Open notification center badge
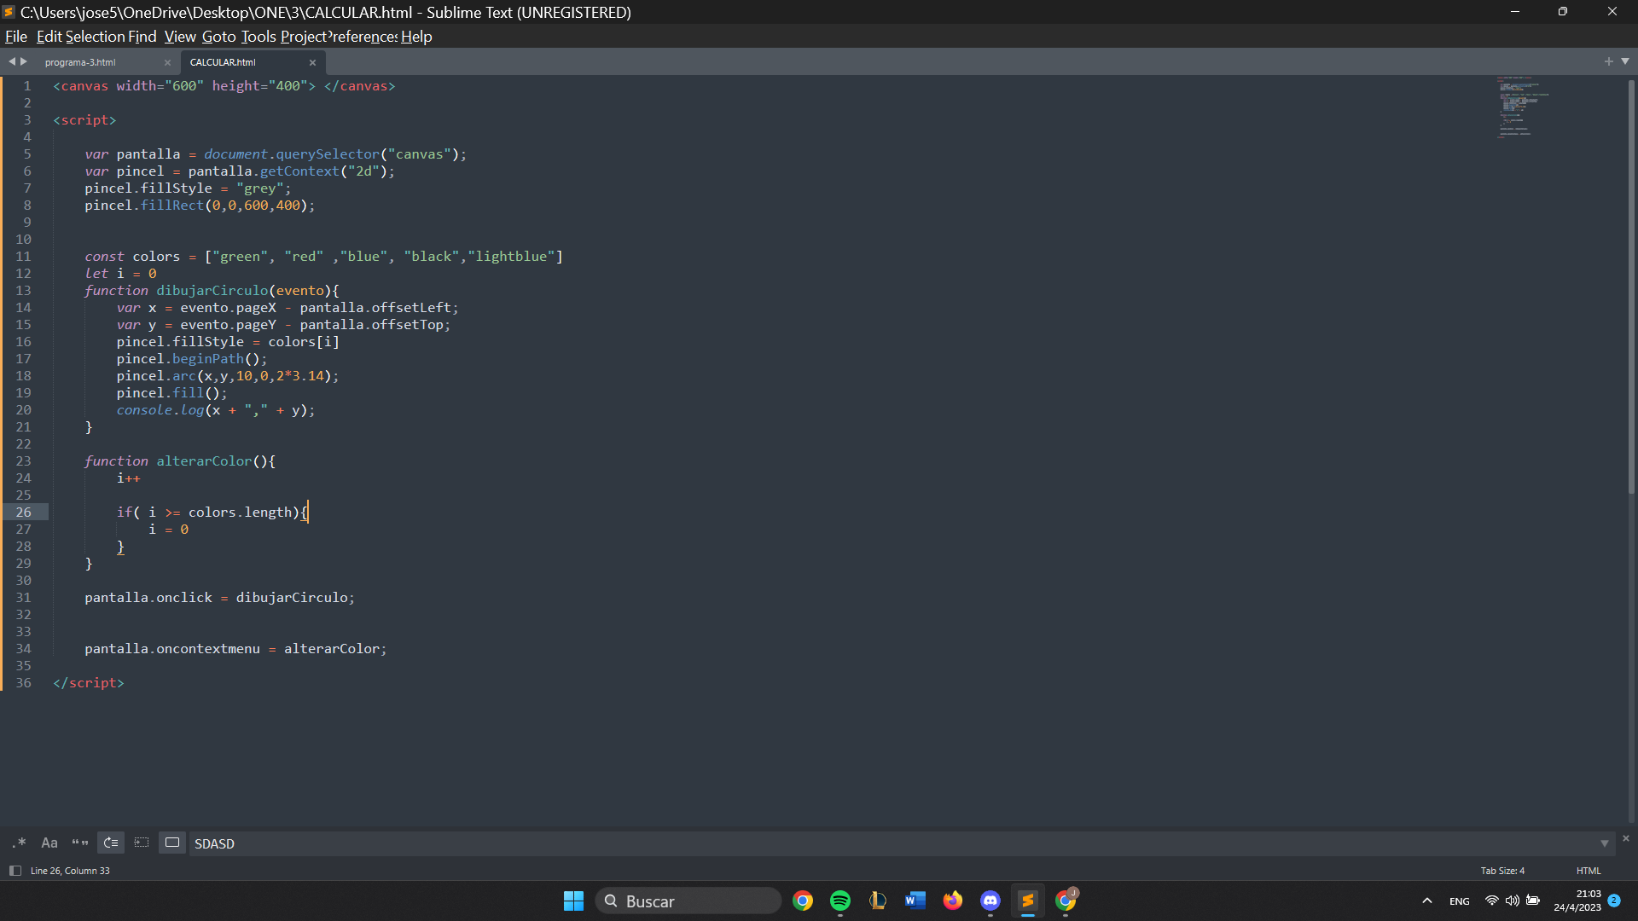 tap(1614, 901)
